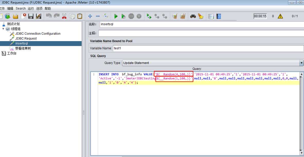
Task: Click the 线程组 gear icon
Action: [x=8, y=29]
